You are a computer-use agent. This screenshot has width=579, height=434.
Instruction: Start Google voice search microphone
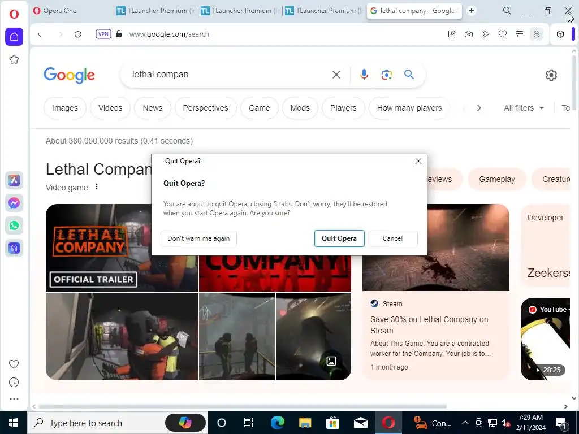pyautogui.click(x=364, y=75)
